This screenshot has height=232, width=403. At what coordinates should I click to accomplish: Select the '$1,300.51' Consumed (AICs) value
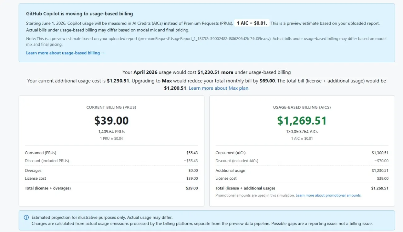click(380, 153)
